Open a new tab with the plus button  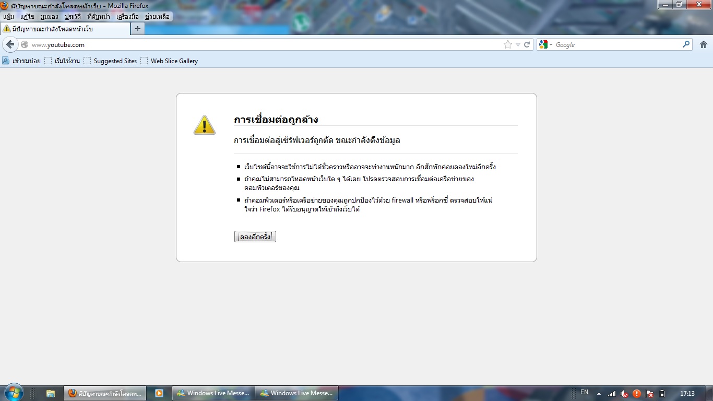(x=138, y=29)
